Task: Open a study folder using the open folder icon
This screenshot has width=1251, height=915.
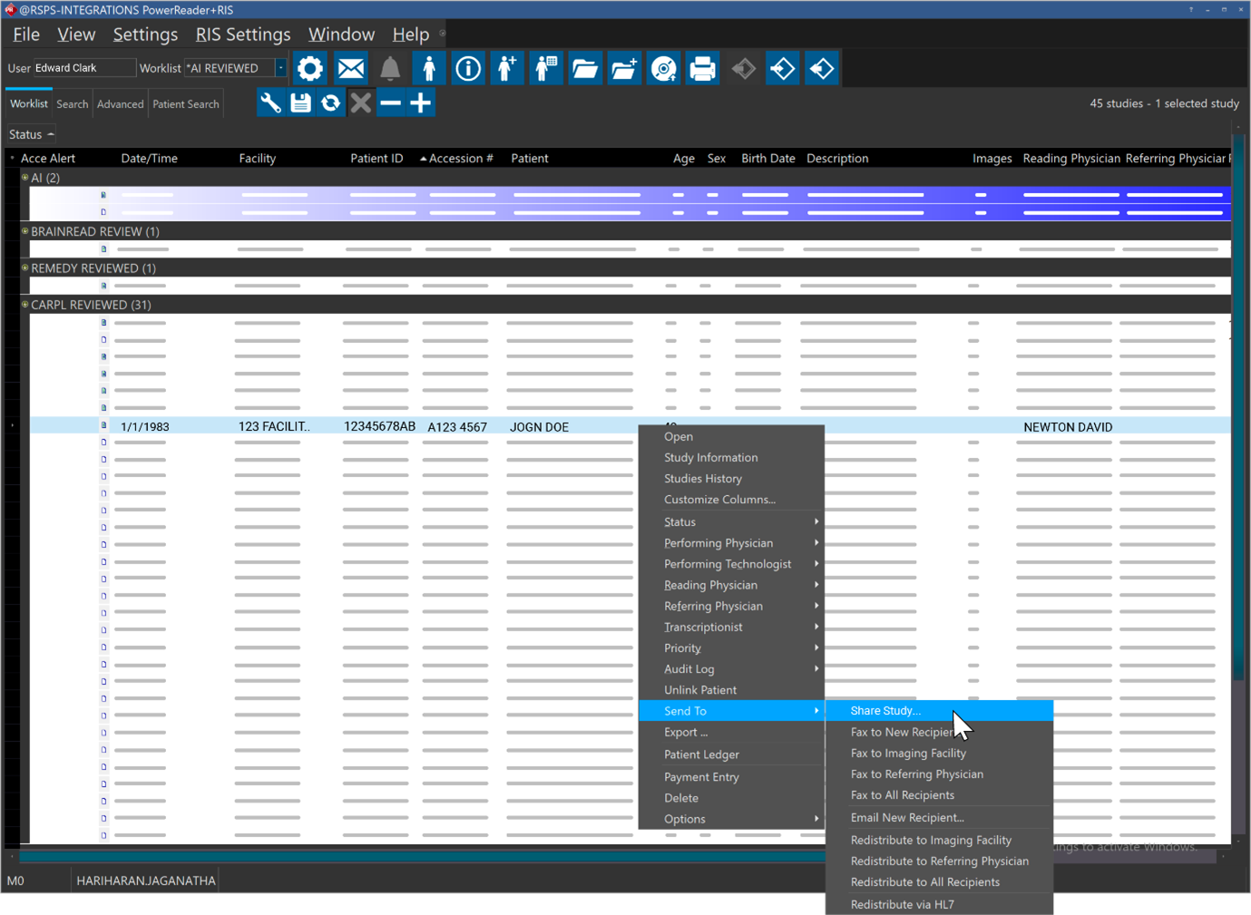Action: pos(585,67)
